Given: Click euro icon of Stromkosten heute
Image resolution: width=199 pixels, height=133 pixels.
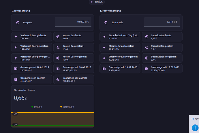Looking at the screenshot, I should tap(146, 37).
